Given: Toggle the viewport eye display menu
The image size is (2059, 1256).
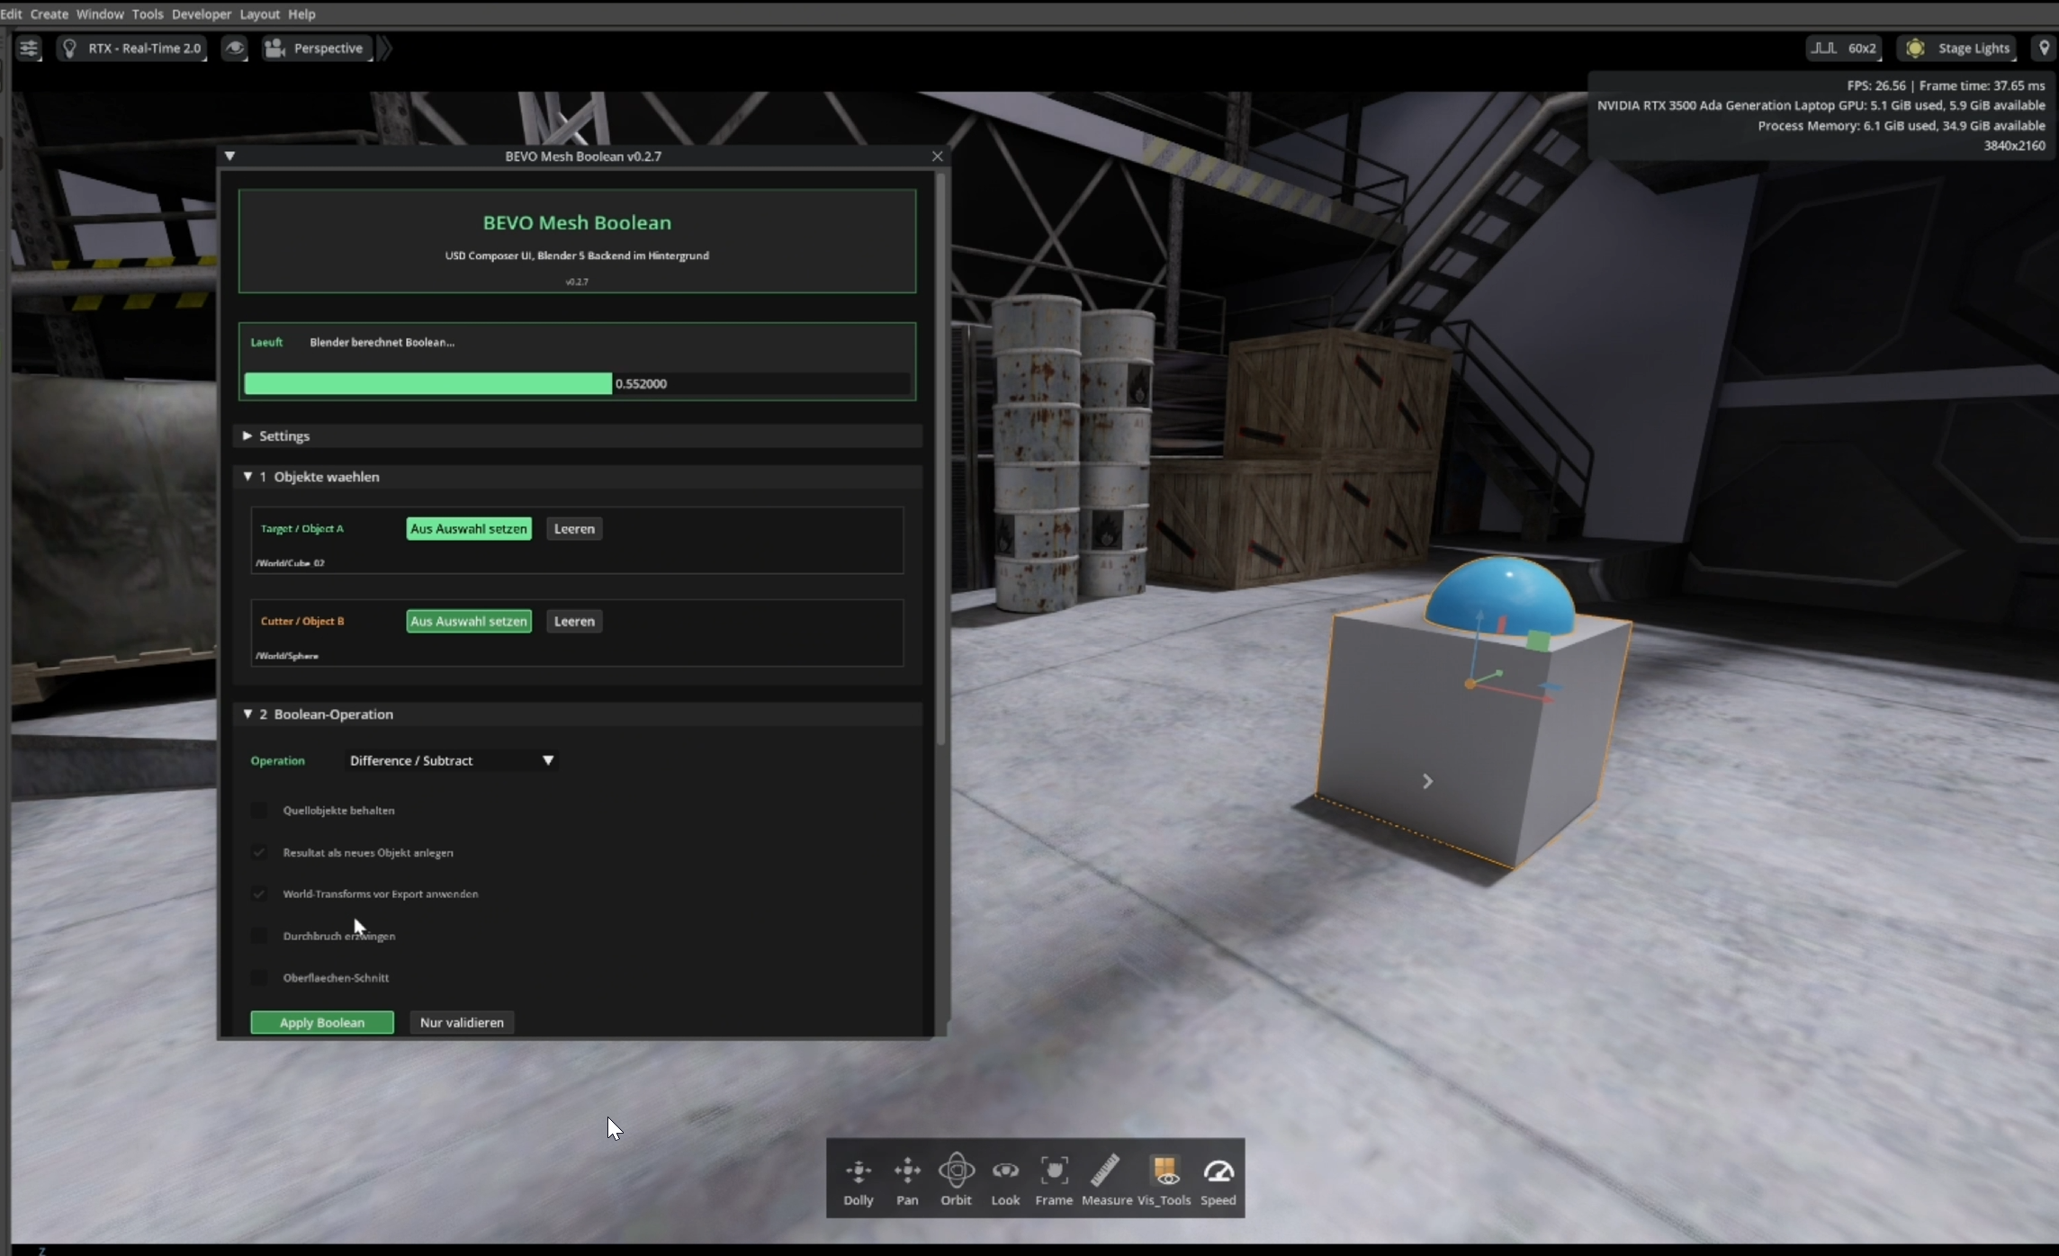Looking at the screenshot, I should click(x=235, y=49).
